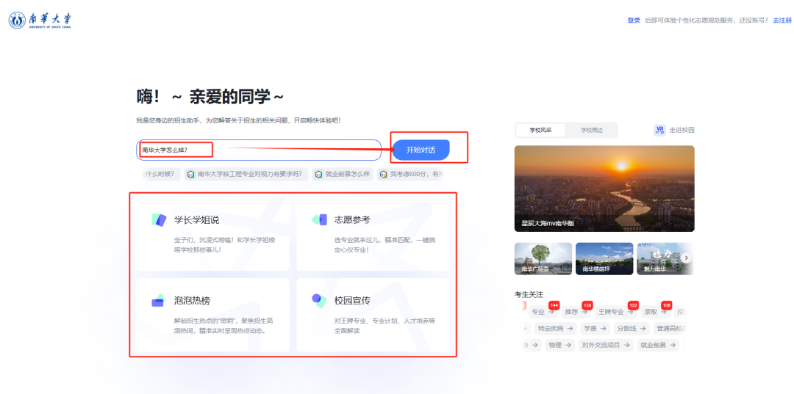This screenshot has width=794, height=394.
Task: Select the 就业前景怎么样 suggestion chip
Action: [343, 175]
